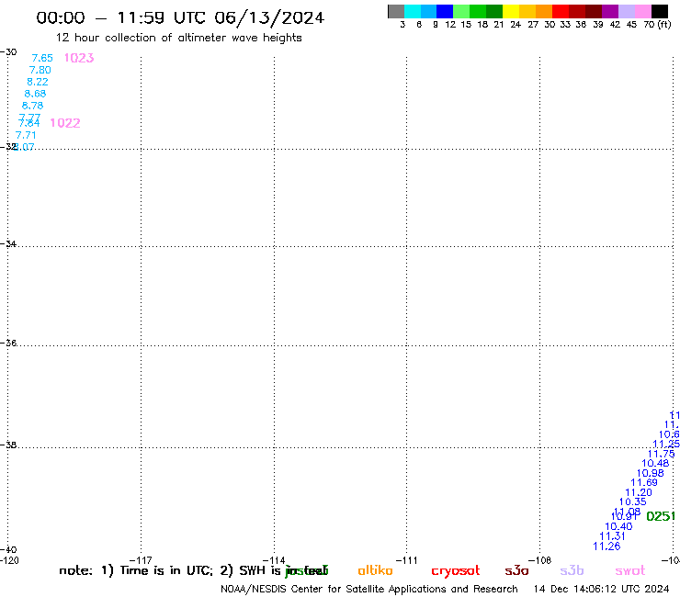Click the blue wave height 10.35

point(633,502)
